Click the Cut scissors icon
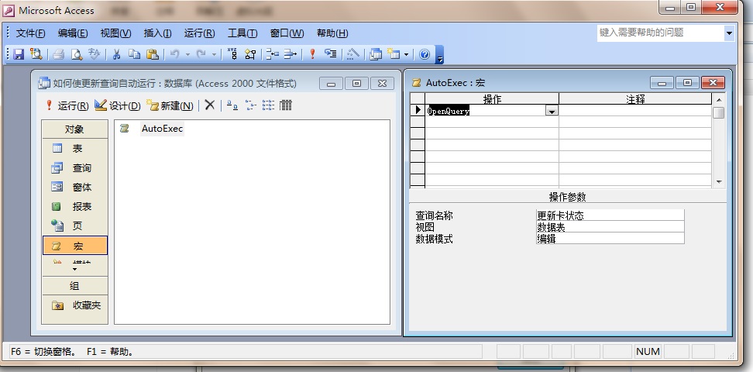The image size is (753, 372). 116,54
